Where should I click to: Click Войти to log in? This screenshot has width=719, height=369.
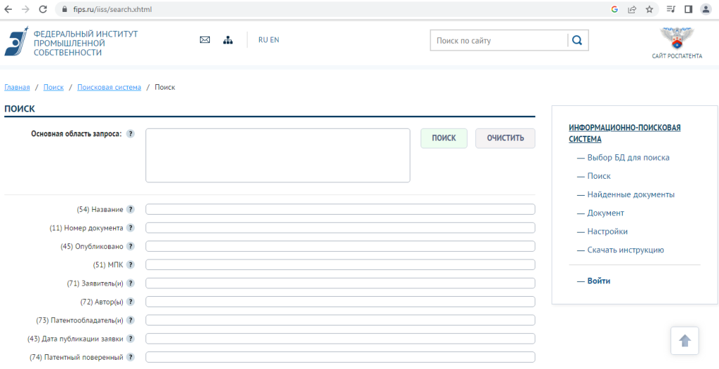coord(598,281)
